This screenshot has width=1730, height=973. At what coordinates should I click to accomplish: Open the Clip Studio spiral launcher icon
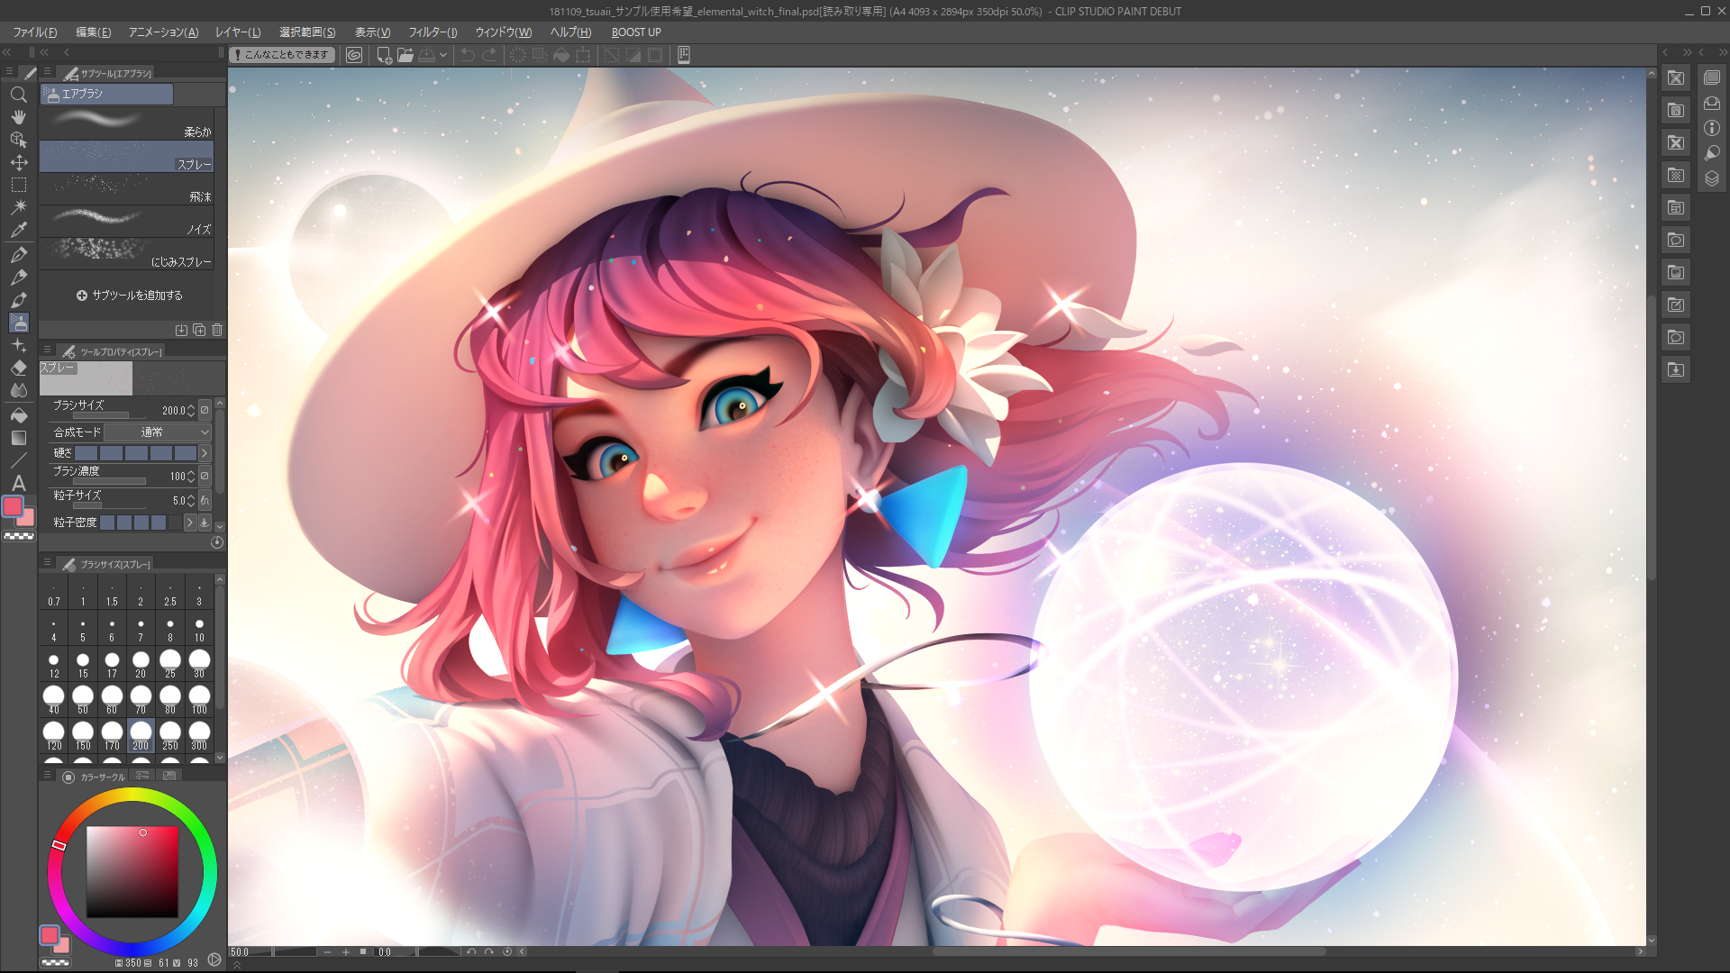[x=354, y=55]
